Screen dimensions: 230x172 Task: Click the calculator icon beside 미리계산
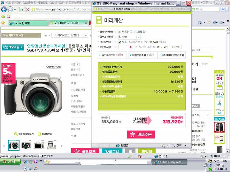coord(99,20)
